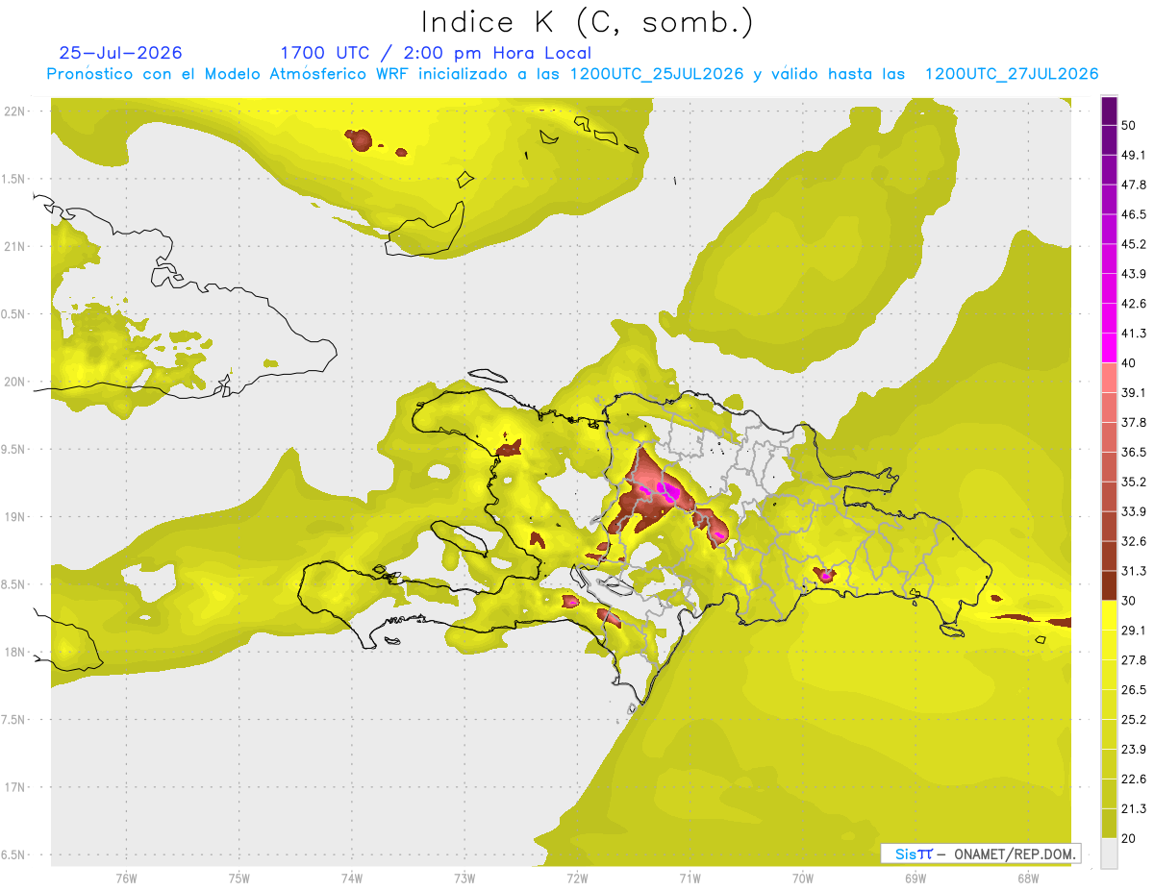Click the bright magenta swatch just above 40
This screenshot has width=1154, height=891.
click(x=1109, y=348)
